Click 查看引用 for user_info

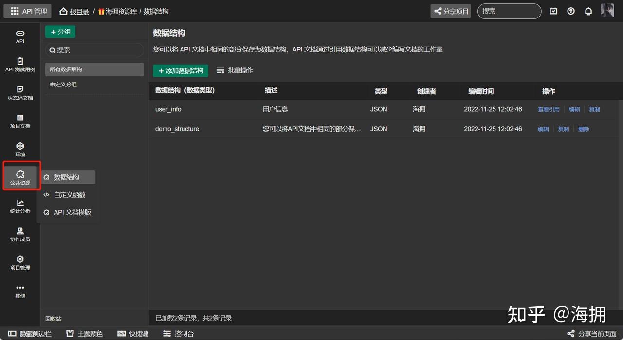[x=549, y=110]
